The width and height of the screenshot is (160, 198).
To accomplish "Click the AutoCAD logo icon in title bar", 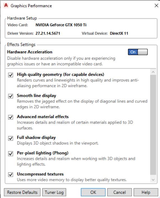I will click(6, 5).
